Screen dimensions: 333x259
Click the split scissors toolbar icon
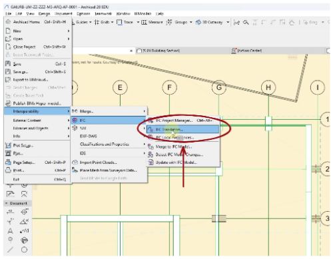point(236,22)
